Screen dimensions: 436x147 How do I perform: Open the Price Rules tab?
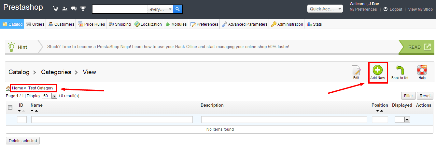point(91,24)
